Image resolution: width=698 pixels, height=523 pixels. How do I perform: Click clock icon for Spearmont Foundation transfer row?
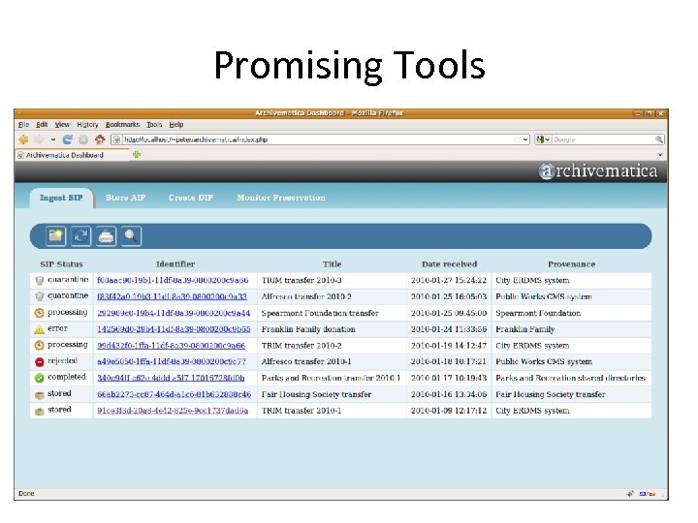(x=39, y=313)
